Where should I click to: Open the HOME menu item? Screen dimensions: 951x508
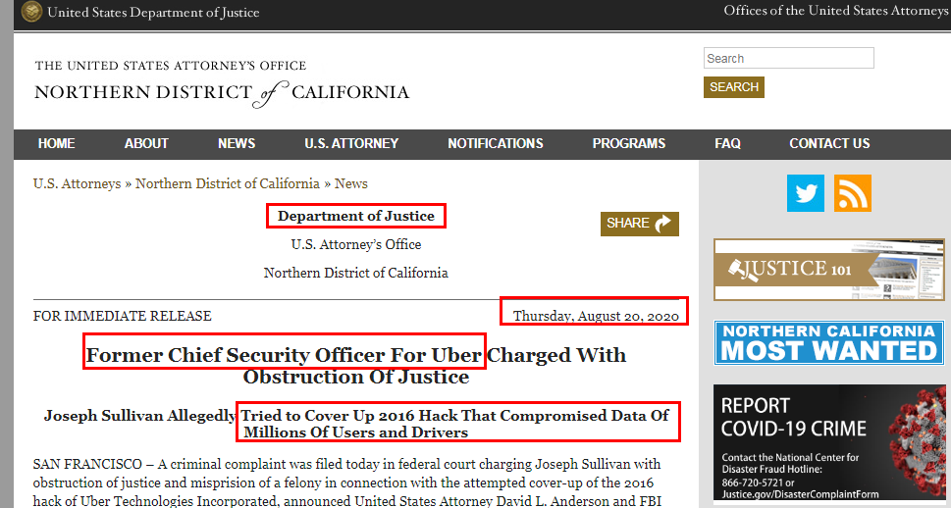[56, 143]
